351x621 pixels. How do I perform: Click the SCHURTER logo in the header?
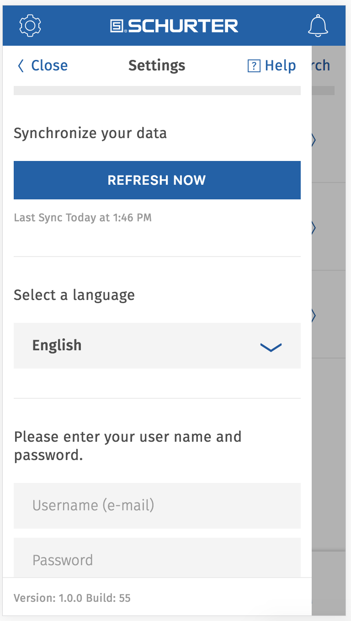coord(174,26)
